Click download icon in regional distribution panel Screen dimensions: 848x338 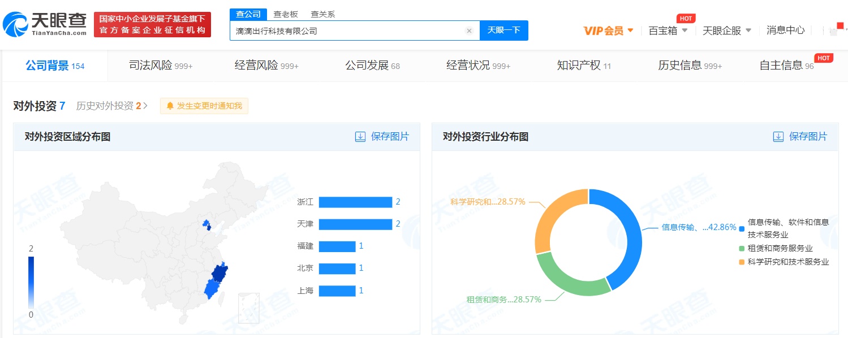[360, 137]
